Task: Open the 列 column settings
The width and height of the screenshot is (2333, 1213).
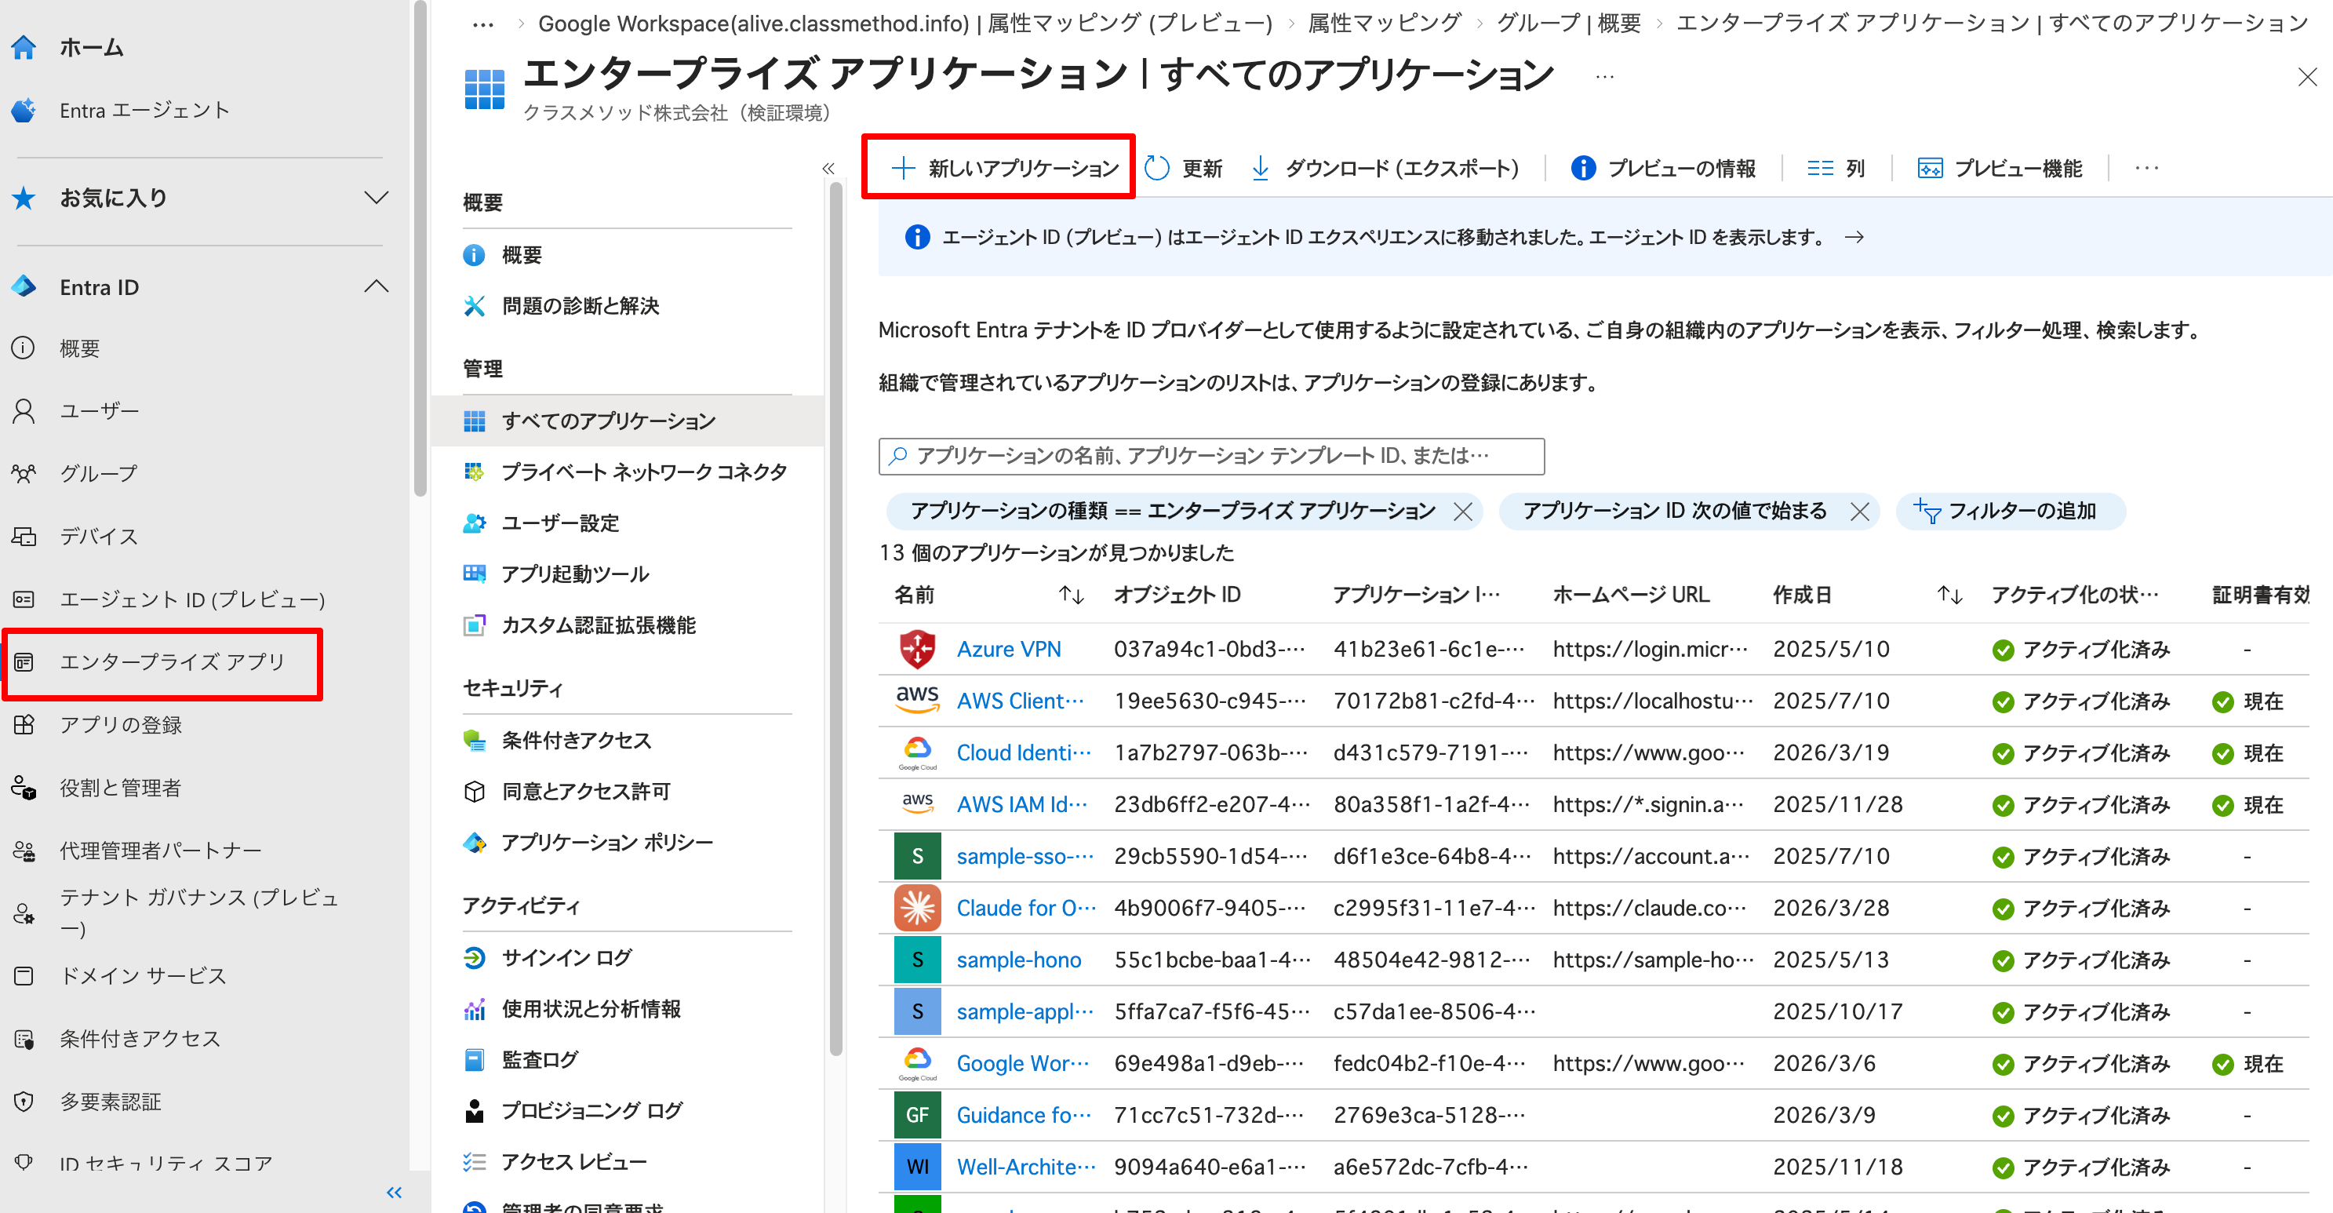Action: (x=1836, y=168)
